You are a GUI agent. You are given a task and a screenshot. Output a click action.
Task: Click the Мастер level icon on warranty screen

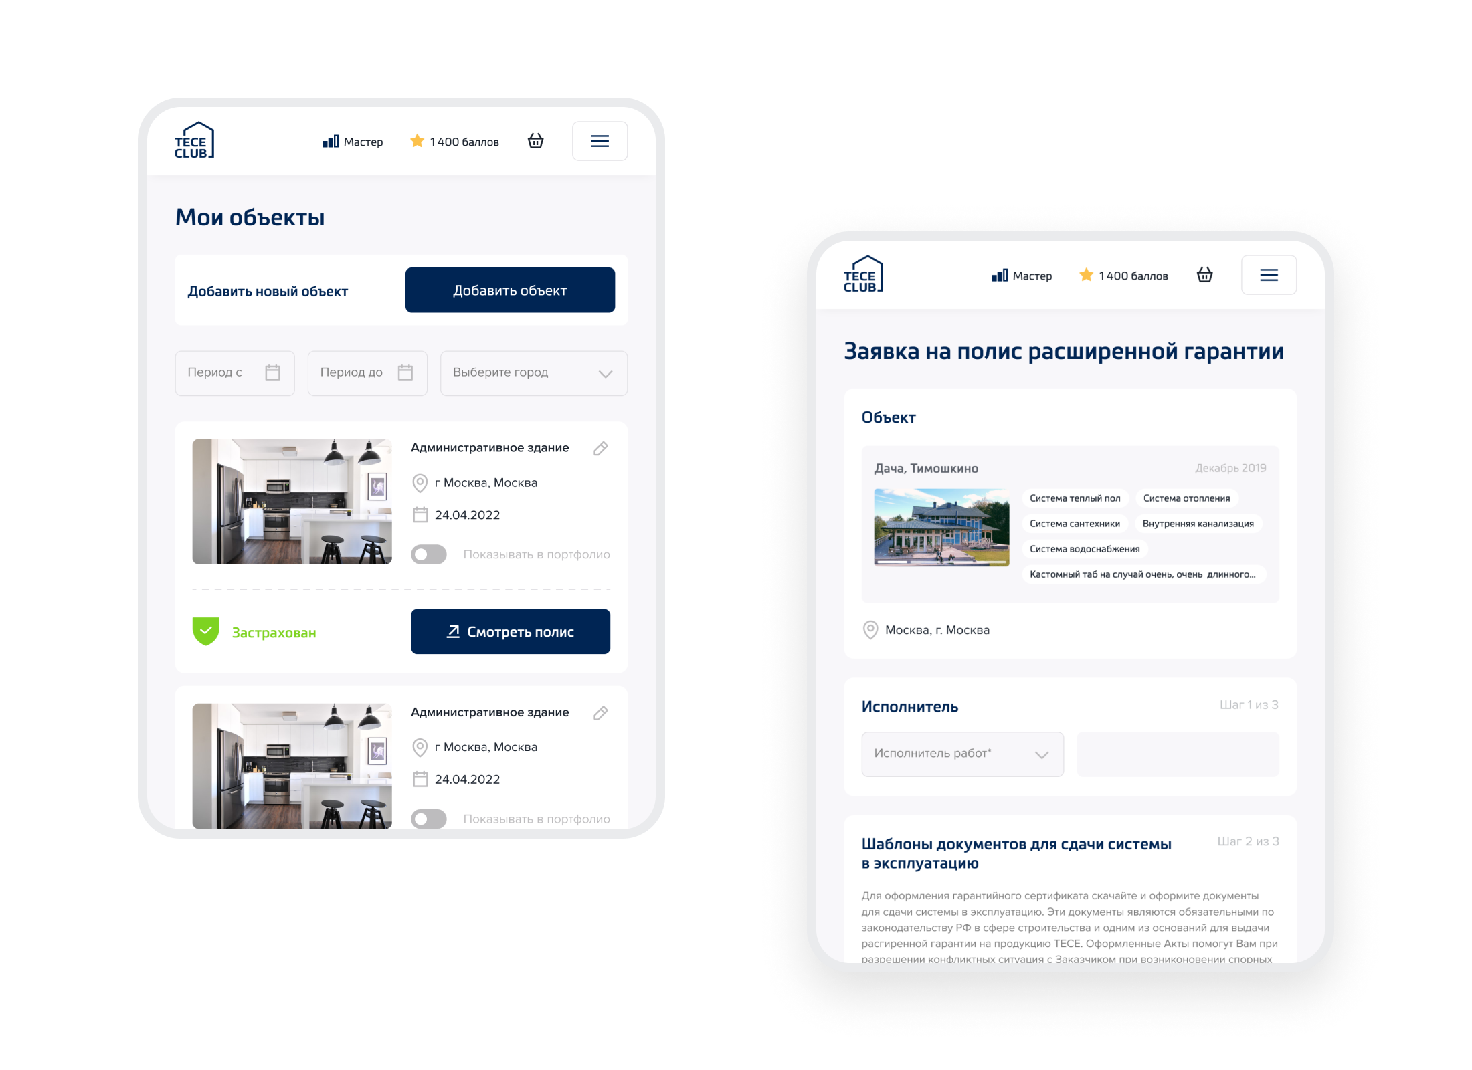[1000, 276]
